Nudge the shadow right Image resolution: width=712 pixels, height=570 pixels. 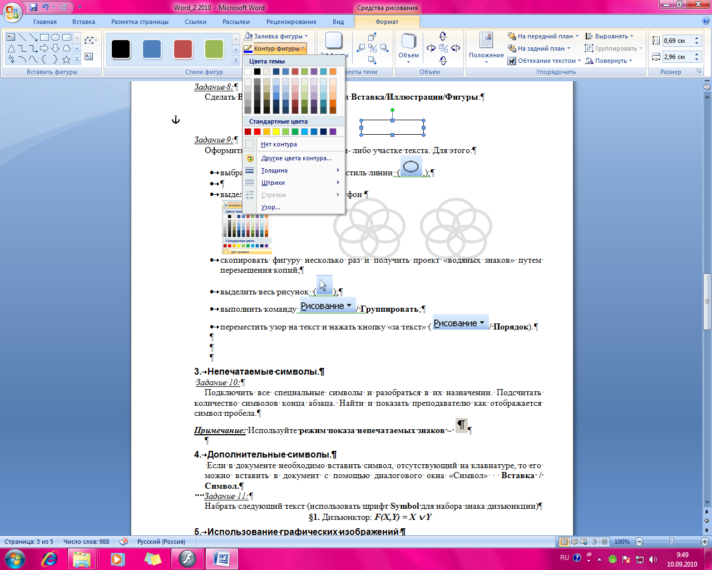tap(384, 48)
